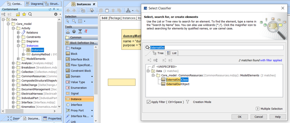Screen dimensions: 290x123
Task: Open the Diagrams tab
Action: [34, 4]
